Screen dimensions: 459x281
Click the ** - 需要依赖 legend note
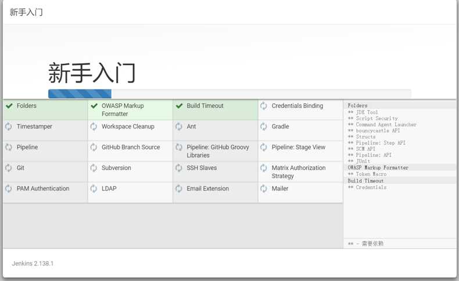click(365, 244)
